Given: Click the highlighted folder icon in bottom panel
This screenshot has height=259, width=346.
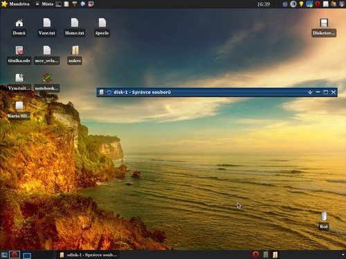Looking at the screenshot, I should click(x=275, y=255).
